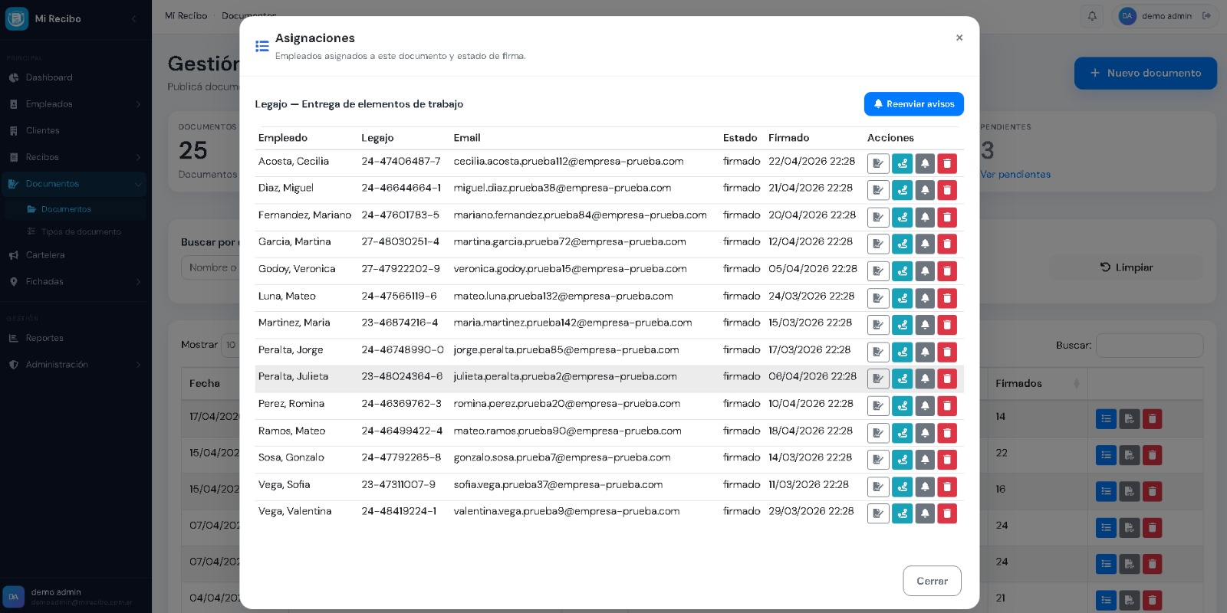Send bell notification to Godoy, Veronica
The image size is (1227, 613).
click(x=925, y=270)
